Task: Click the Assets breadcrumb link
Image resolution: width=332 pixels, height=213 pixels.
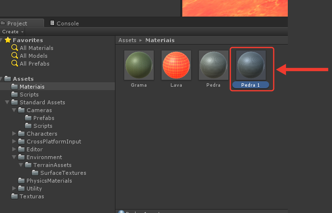Action: point(127,40)
